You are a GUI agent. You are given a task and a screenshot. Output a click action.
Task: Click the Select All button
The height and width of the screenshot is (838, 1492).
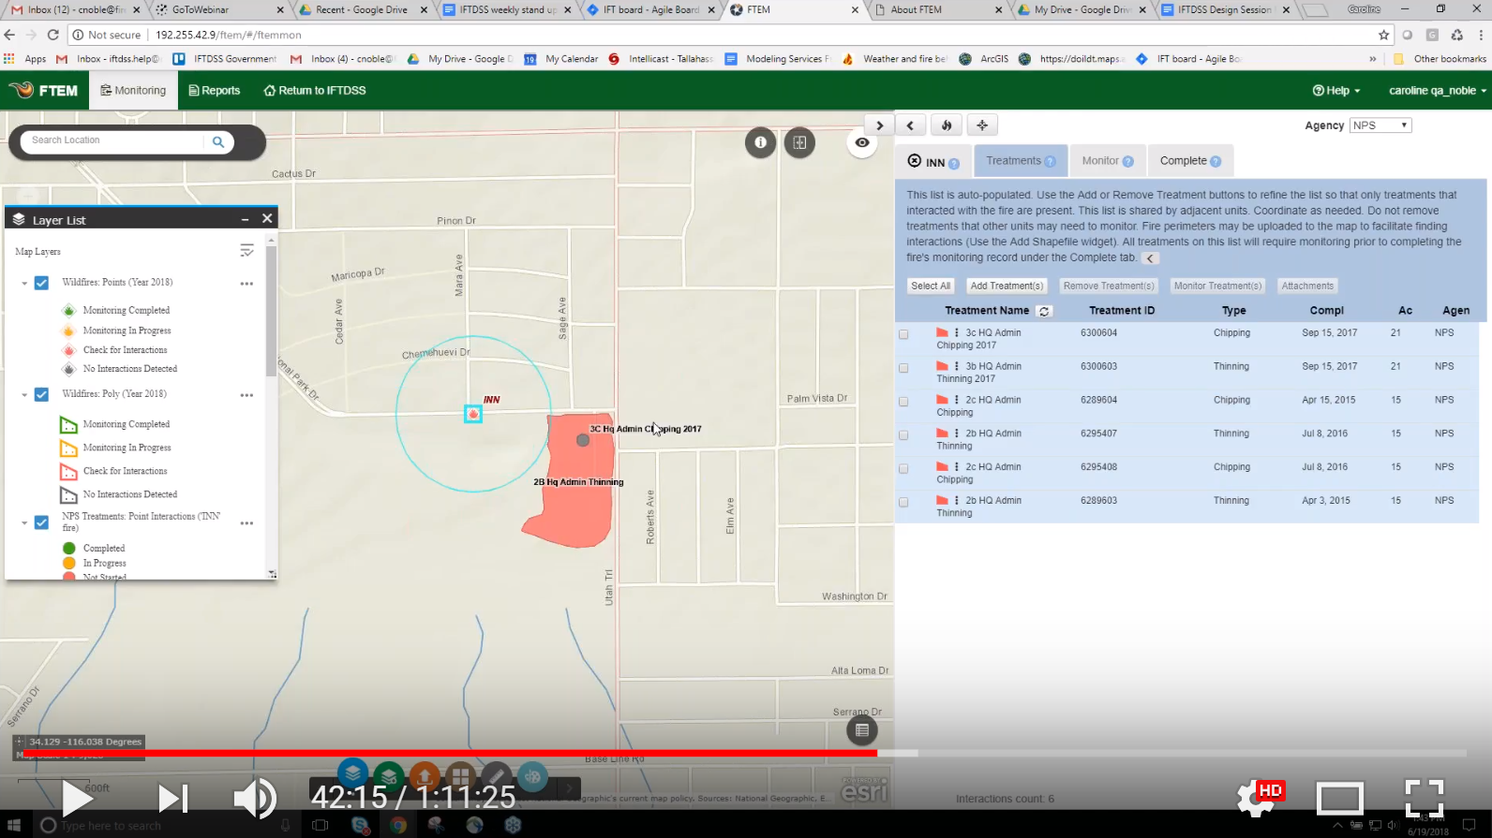pos(931,287)
